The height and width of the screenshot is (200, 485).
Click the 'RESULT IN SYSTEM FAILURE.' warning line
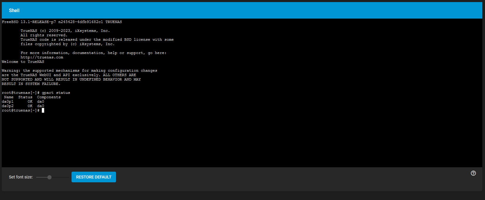tap(31, 84)
